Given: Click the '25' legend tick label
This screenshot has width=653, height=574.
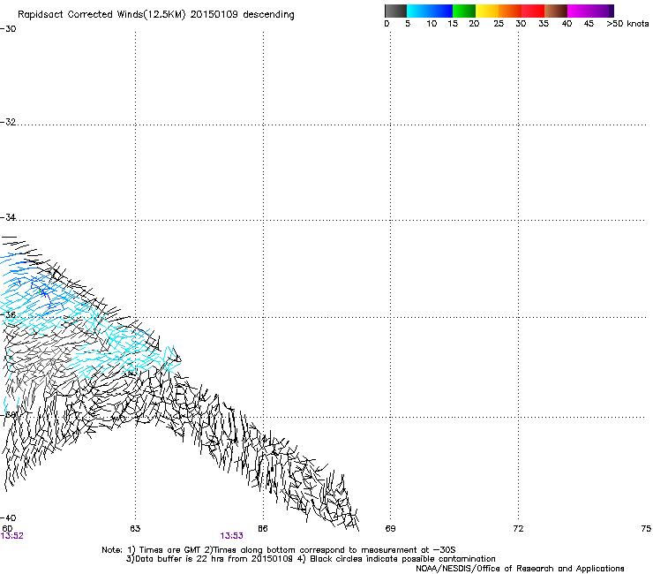Looking at the screenshot, I should 499,24.
